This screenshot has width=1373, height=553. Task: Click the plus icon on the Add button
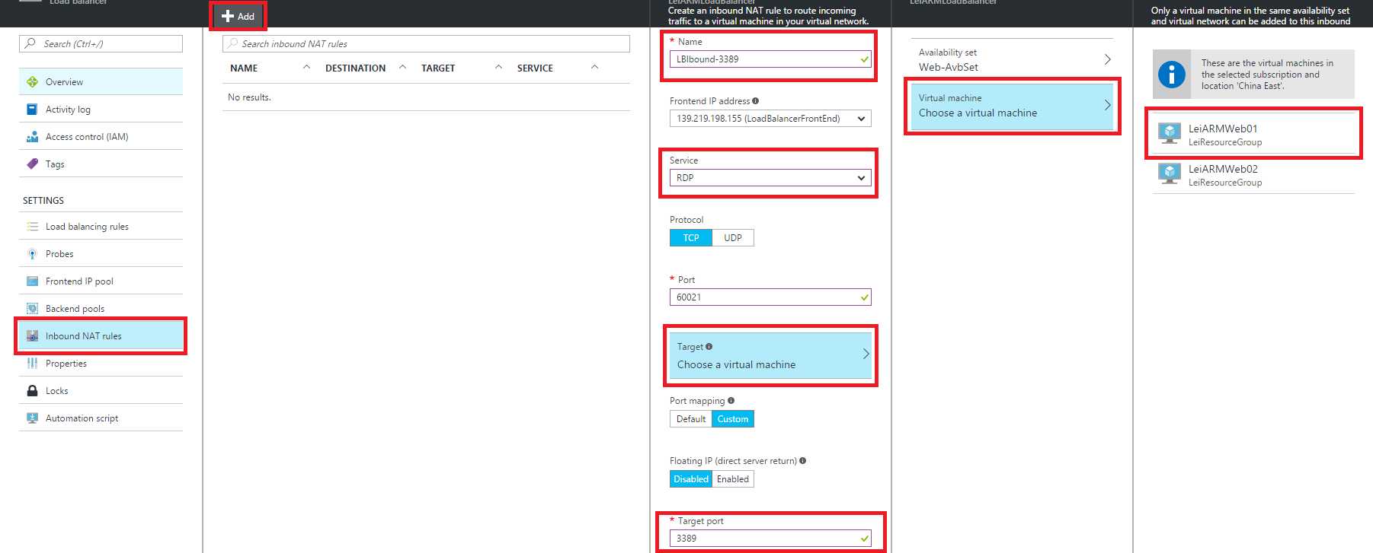pos(227,16)
